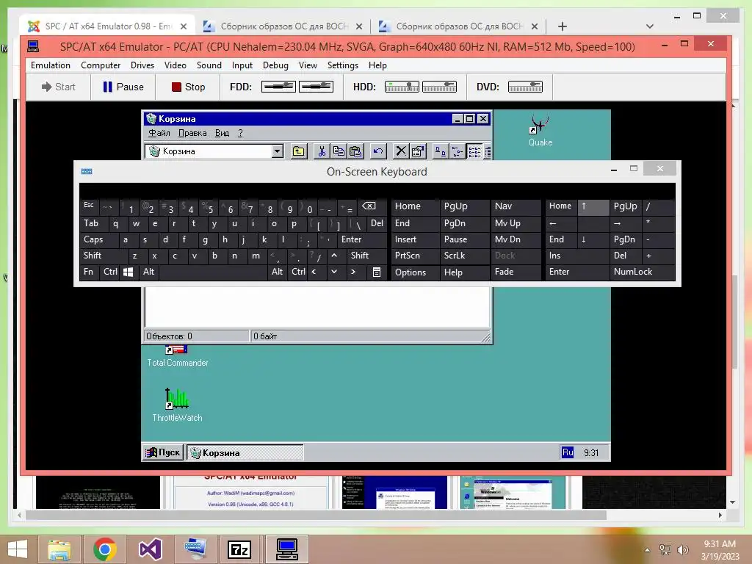Click the PrtScn key on On-Screen Keyboard
The width and height of the screenshot is (752, 564).
point(416,256)
